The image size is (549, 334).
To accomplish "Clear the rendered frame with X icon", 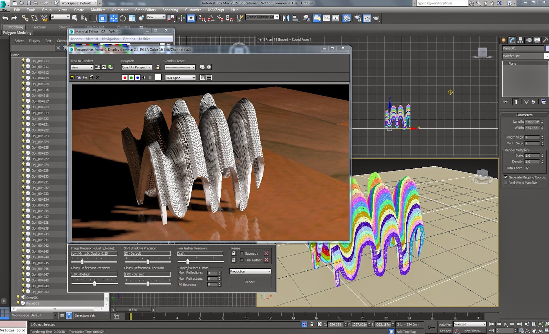I will tap(97, 78).
